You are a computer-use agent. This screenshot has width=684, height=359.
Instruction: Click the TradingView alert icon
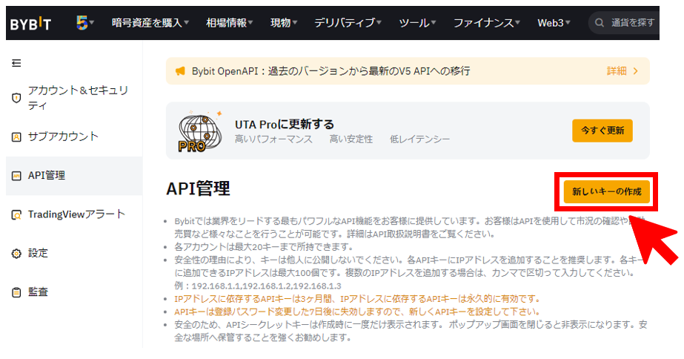coord(16,215)
